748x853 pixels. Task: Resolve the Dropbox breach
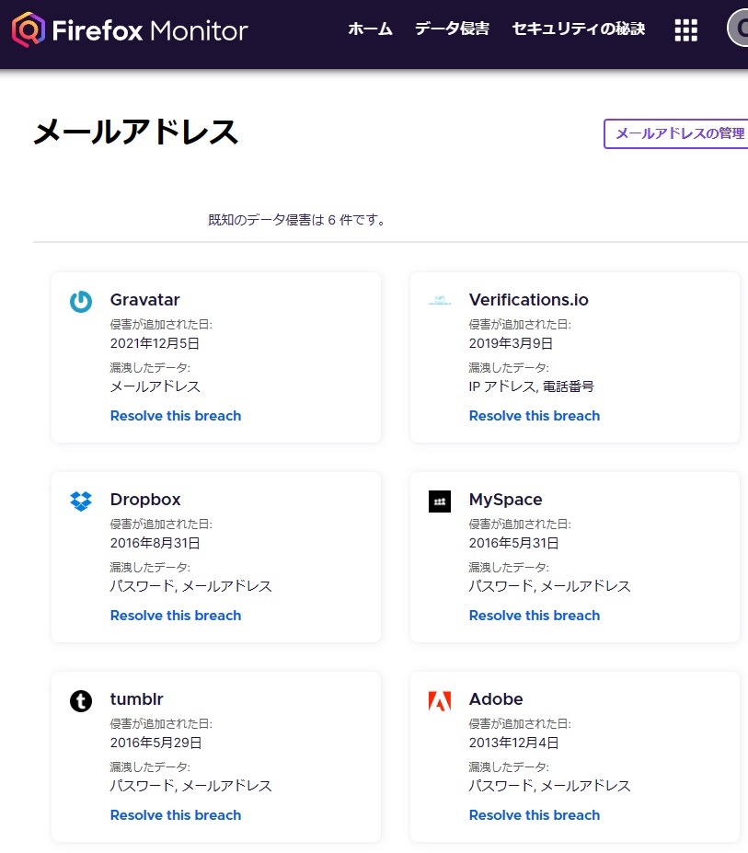(176, 615)
